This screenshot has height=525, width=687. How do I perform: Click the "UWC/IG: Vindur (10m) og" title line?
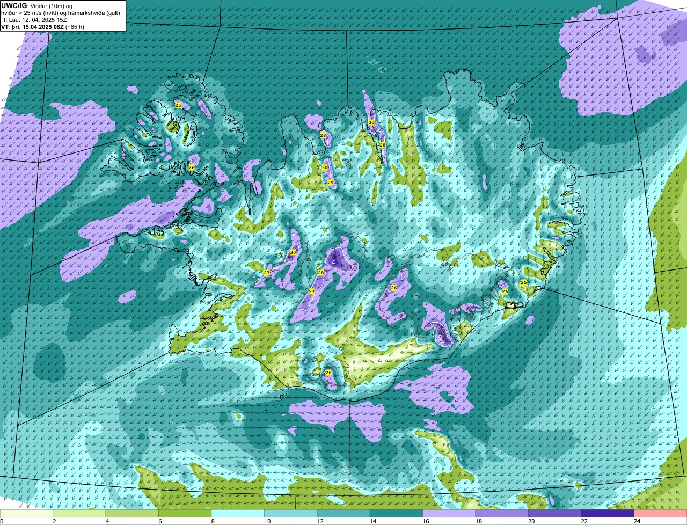click(37, 6)
